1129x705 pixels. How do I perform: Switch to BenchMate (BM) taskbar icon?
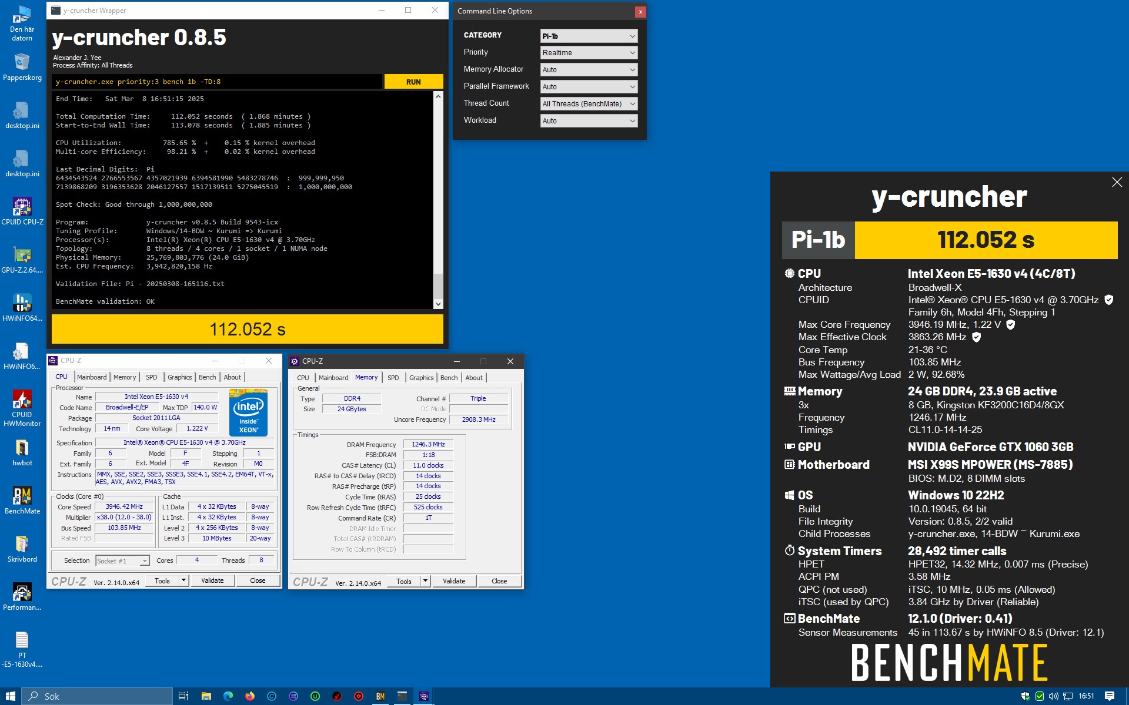coord(380,696)
